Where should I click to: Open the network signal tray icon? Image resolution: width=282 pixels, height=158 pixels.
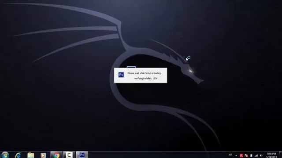pos(256,156)
